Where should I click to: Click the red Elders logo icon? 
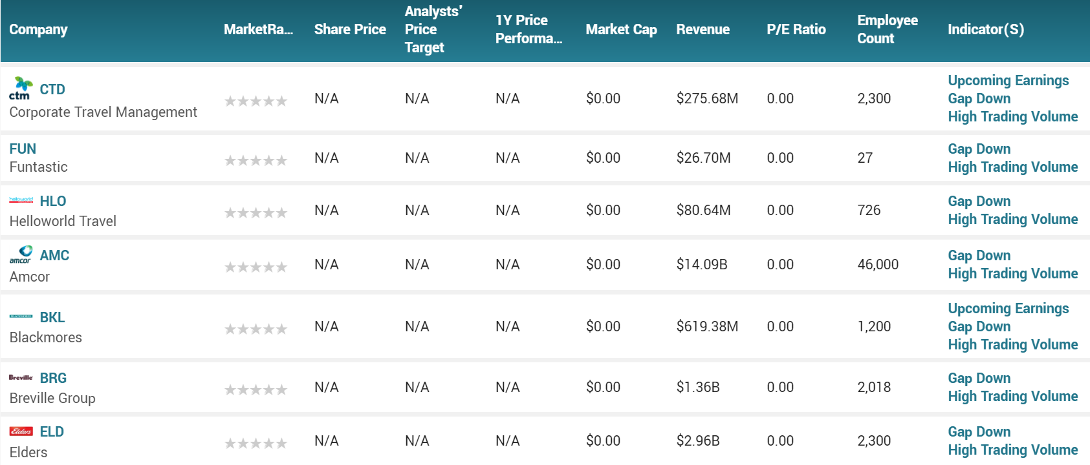[21, 431]
